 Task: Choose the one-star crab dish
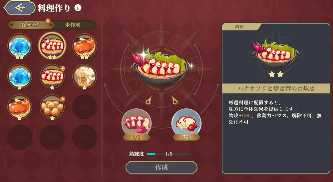click(x=20, y=107)
